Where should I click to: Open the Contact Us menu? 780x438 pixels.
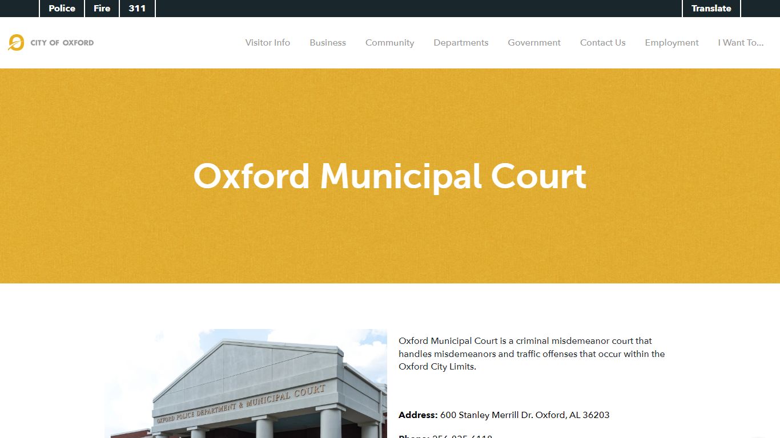(603, 43)
